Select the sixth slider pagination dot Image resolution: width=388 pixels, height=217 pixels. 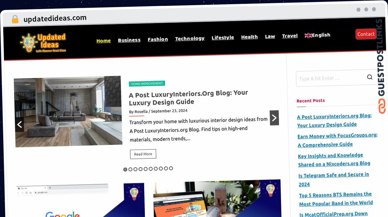(x=151, y=169)
